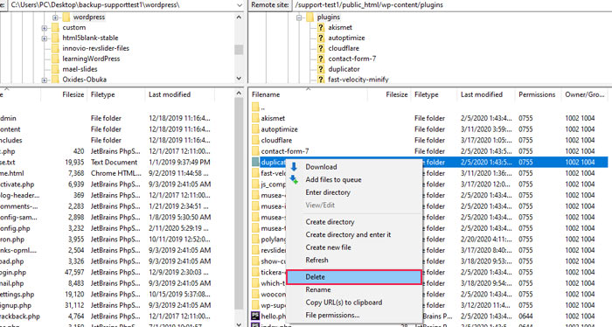Choose Rename in the context menu
Image resolution: width=612 pixels, height=327 pixels.
(354, 289)
